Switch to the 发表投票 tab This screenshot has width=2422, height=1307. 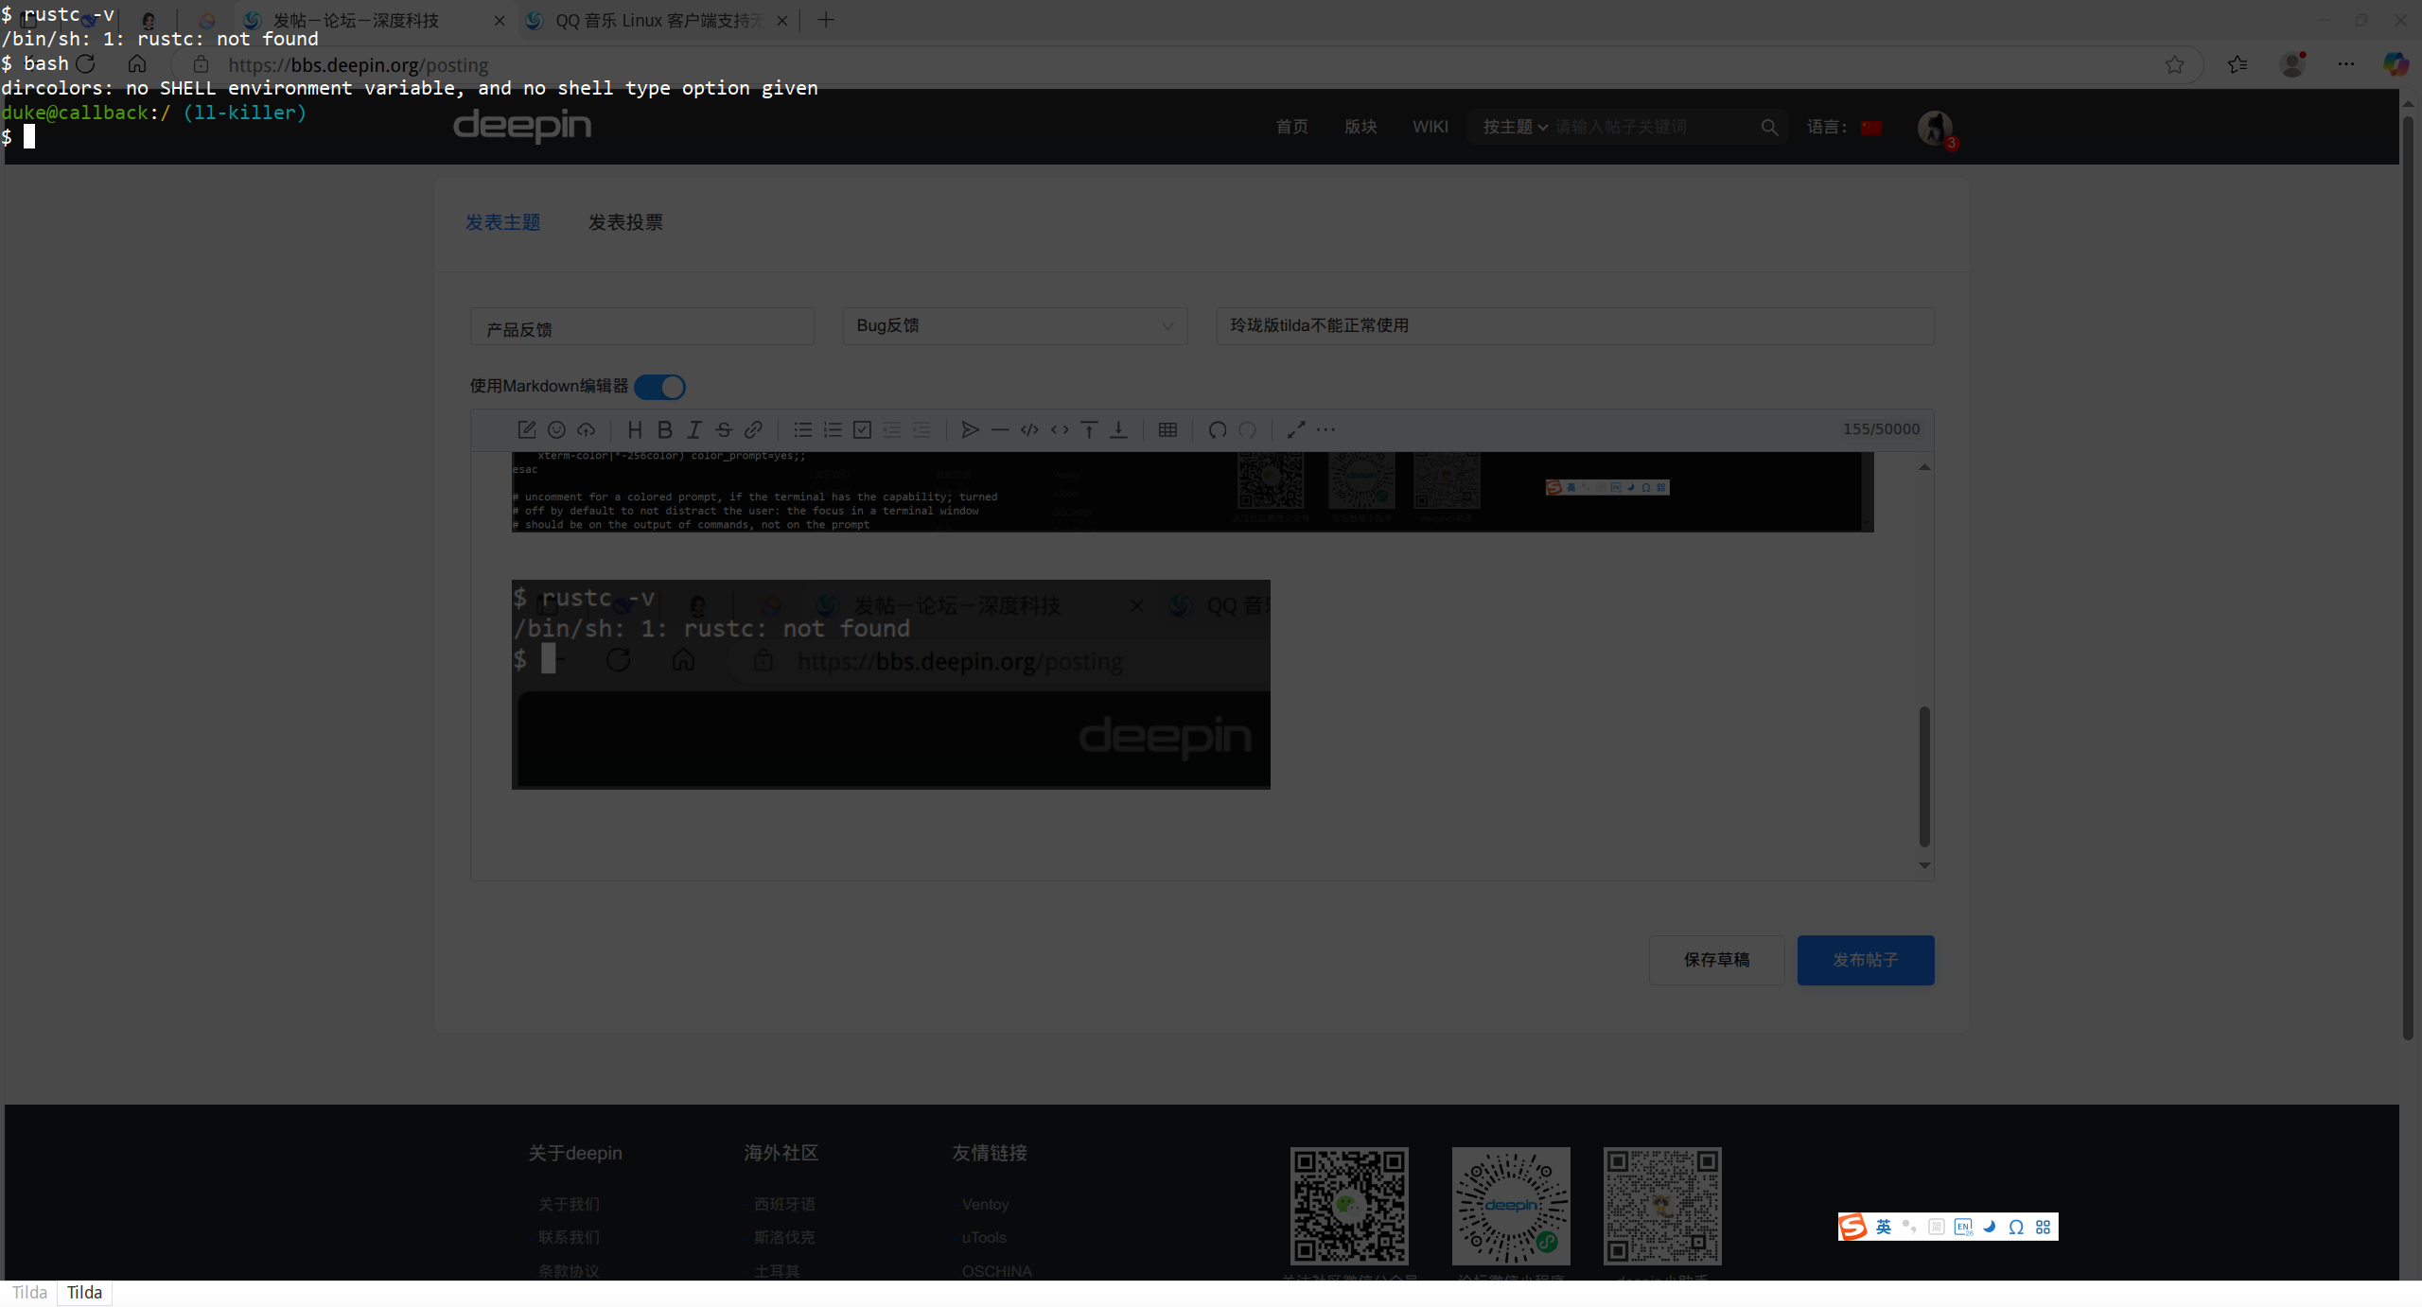click(625, 222)
